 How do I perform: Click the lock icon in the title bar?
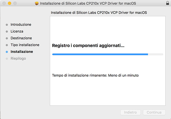pos(167,4)
